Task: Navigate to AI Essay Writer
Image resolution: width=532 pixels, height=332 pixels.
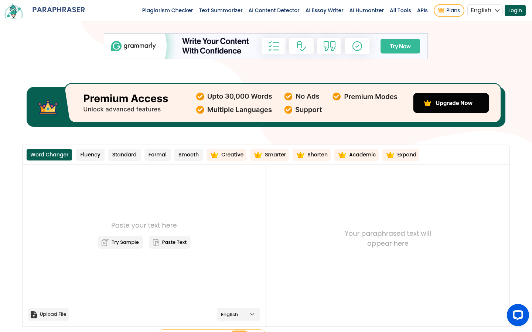Action: pos(324,10)
